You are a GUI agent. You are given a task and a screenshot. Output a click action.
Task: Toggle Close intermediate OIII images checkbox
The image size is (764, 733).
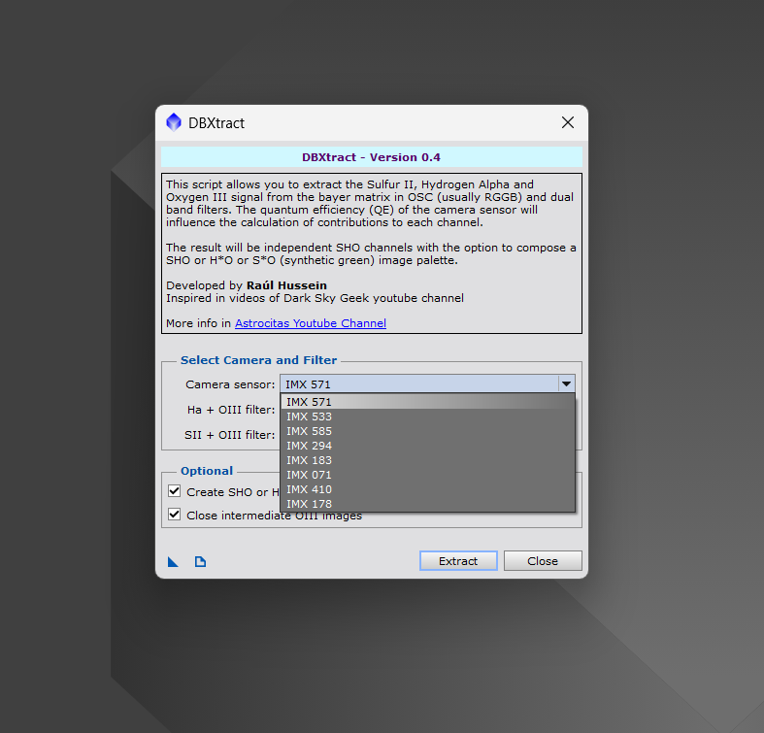175,515
